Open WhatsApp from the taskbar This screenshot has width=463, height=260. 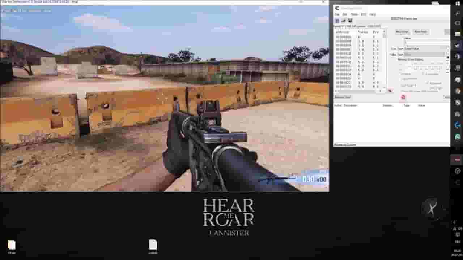click(458, 137)
